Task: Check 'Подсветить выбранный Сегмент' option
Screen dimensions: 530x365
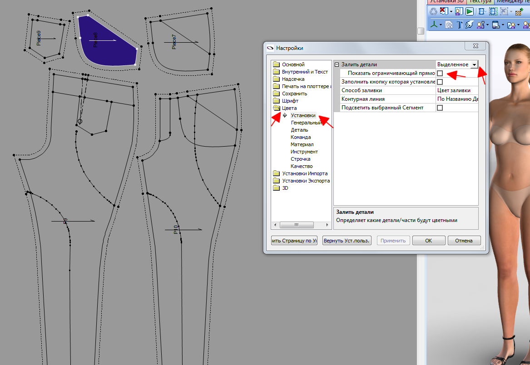Action: coord(440,108)
